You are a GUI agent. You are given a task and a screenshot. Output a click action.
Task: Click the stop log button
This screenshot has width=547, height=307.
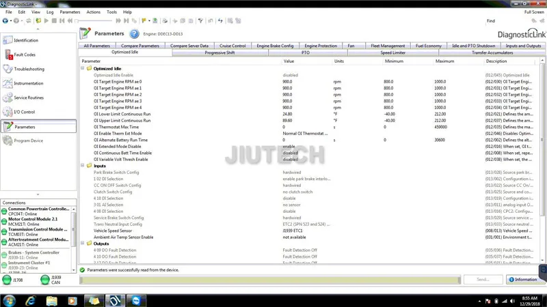[54, 21]
